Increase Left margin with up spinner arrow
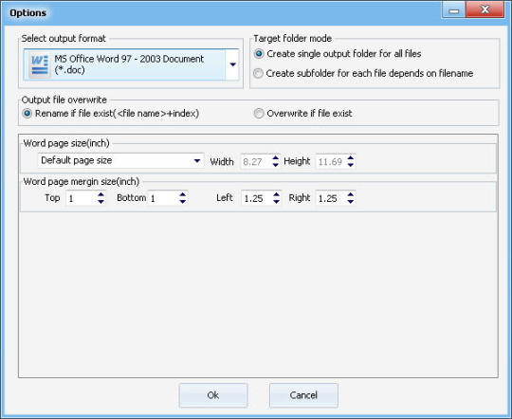The image size is (512, 419). coord(276,194)
